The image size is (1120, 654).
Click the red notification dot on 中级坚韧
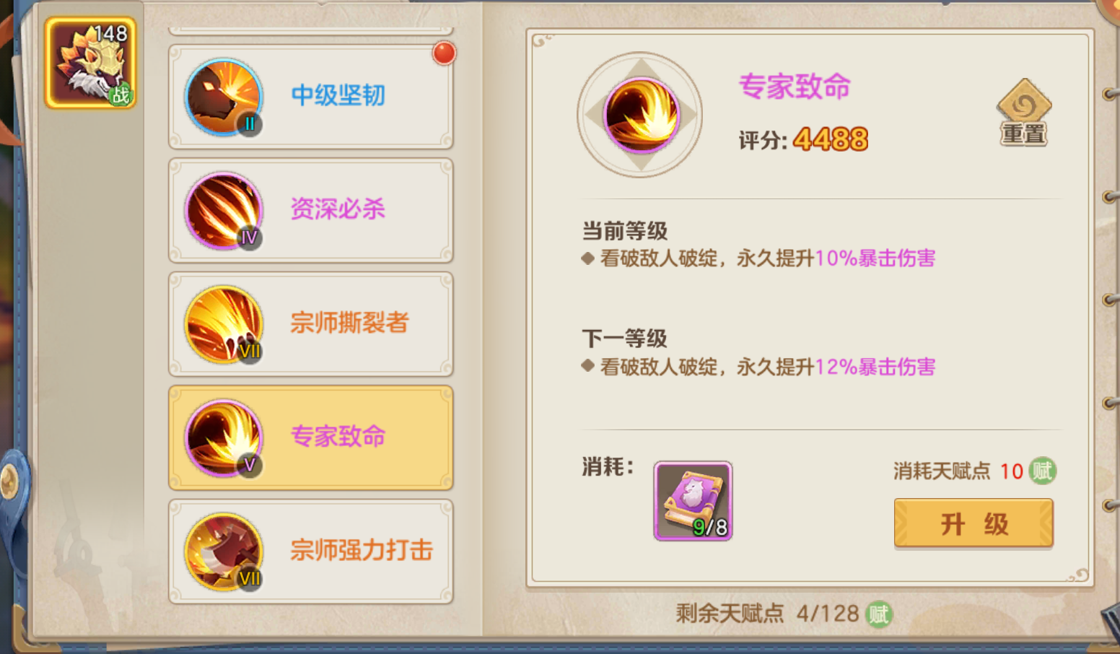click(444, 53)
